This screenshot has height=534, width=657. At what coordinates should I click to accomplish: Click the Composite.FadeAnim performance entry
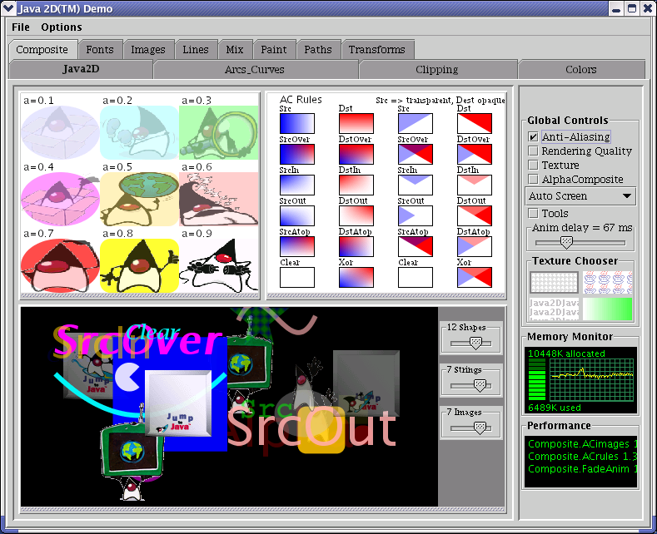click(582, 469)
